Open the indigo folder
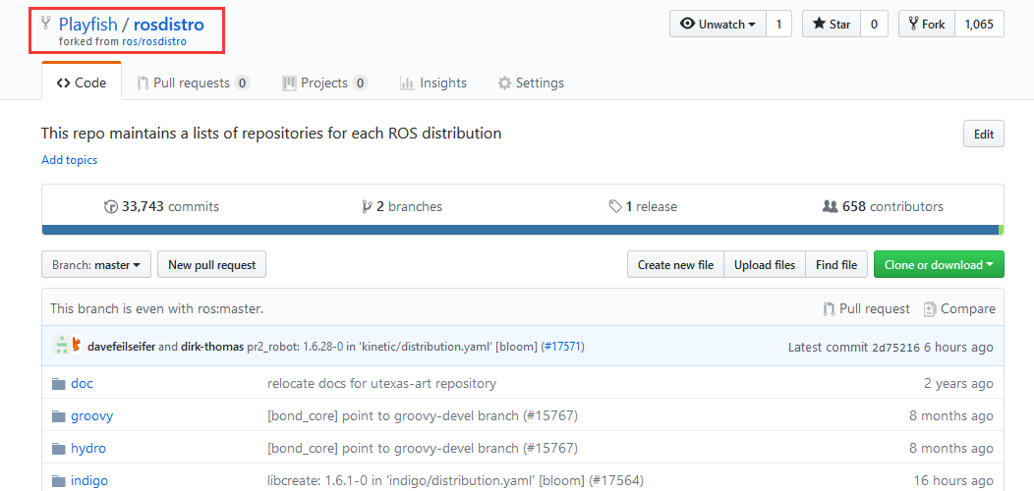Image resolution: width=1034 pixels, height=491 pixels. pyautogui.click(x=89, y=480)
